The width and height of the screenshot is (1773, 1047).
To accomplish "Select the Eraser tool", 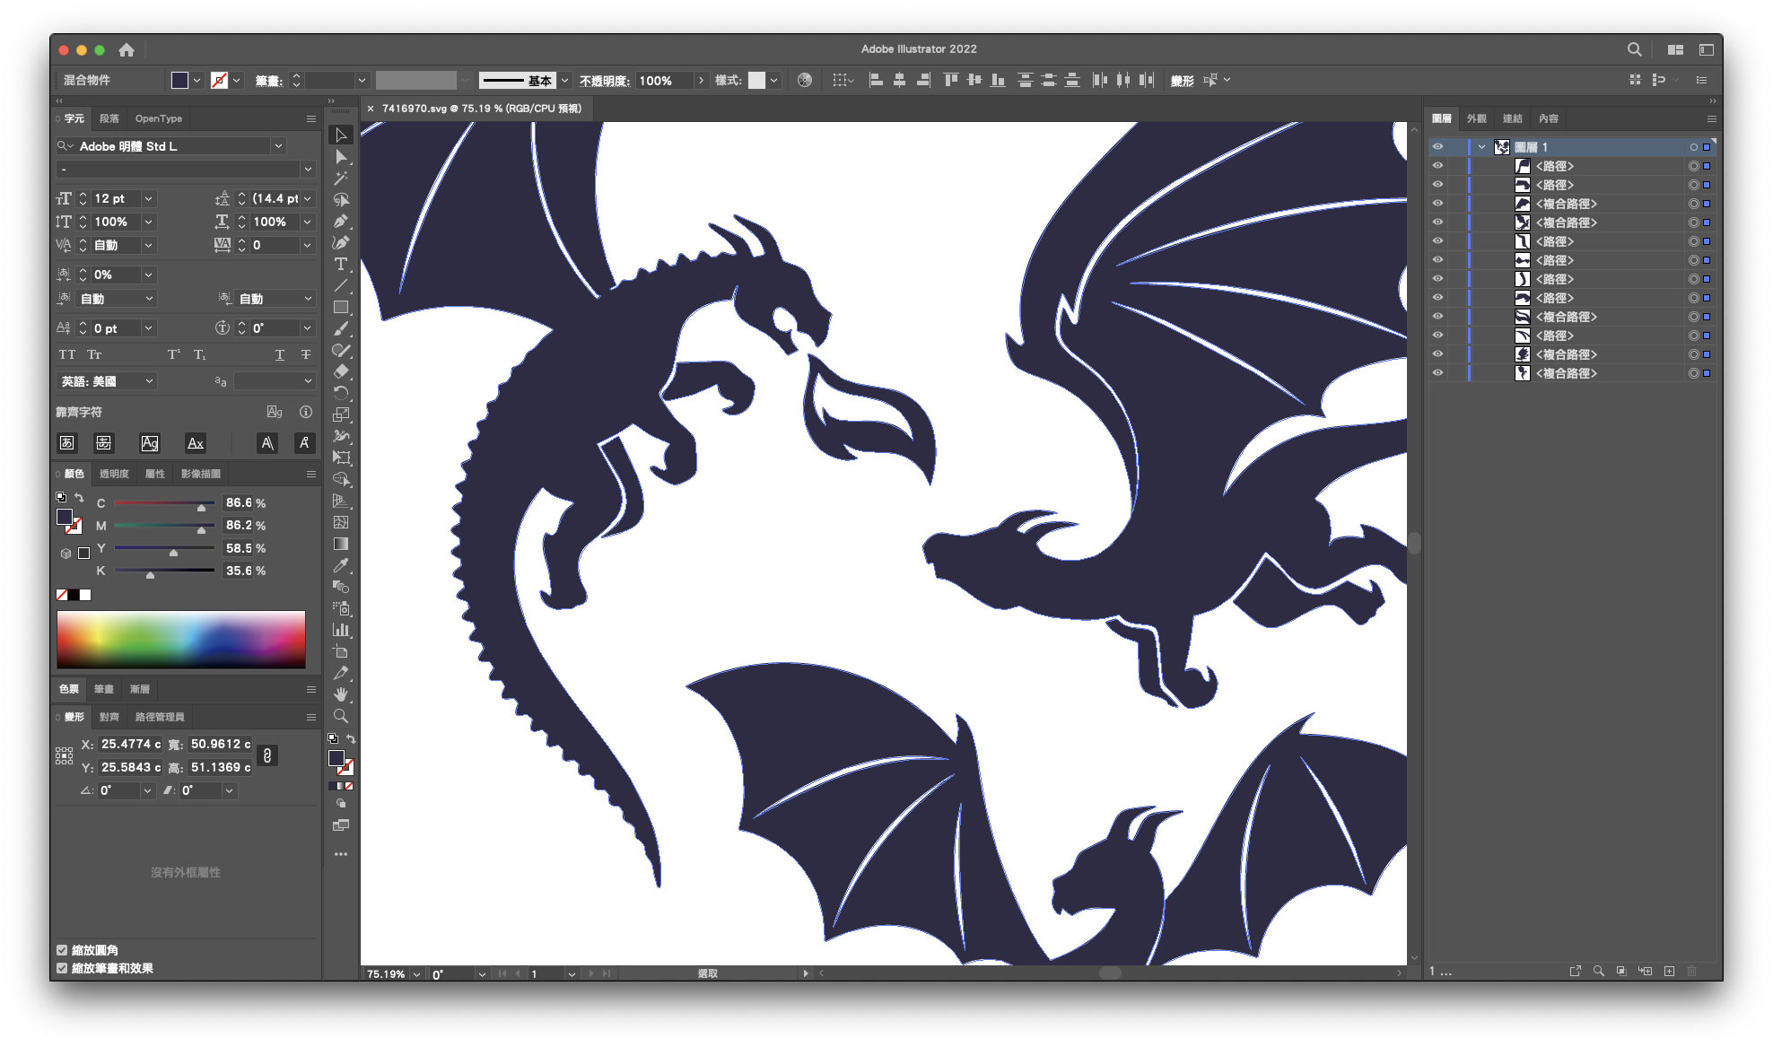I will click(341, 371).
